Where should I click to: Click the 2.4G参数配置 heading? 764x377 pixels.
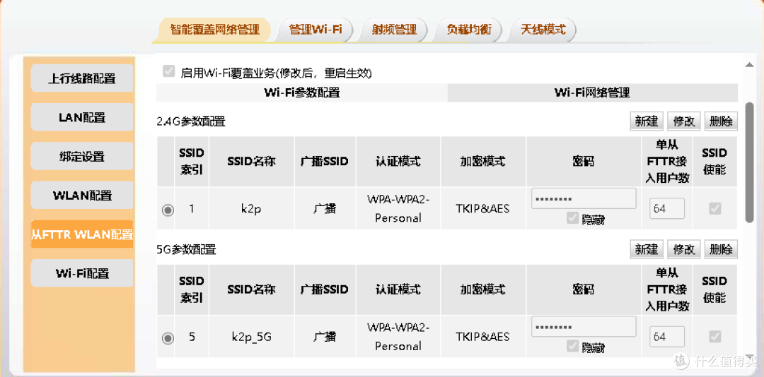click(191, 121)
